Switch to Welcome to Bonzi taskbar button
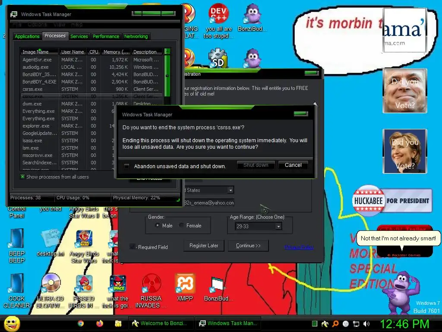The height and width of the screenshot is (332, 442). click(x=161, y=323)
